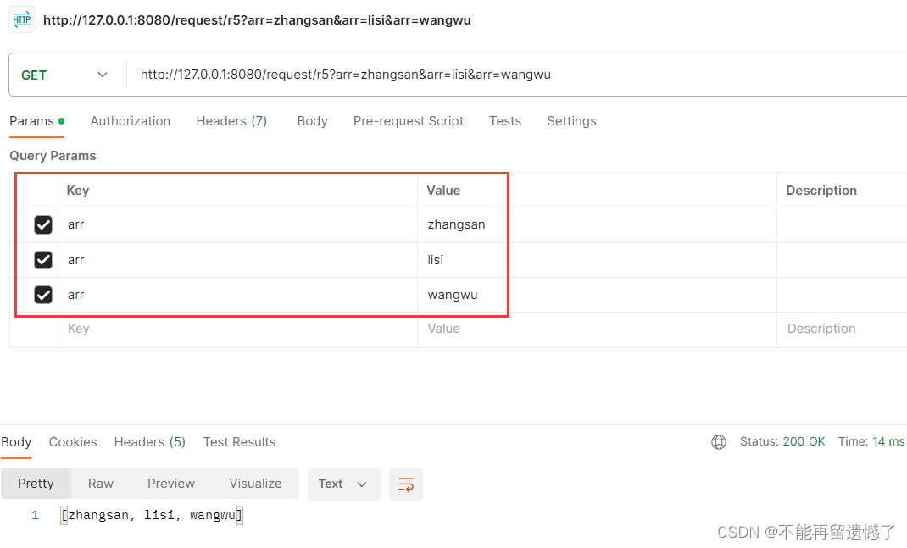Open the Authorization tab
Screen dimensions: 907x548
(x=131, y=121)
